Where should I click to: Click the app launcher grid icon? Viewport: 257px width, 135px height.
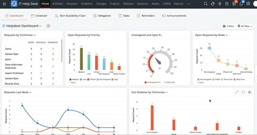click(4, 4)
